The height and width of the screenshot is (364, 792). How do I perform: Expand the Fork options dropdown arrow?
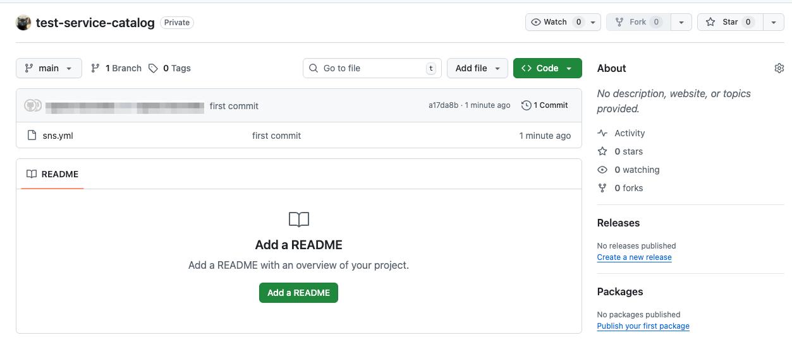tap(681, 22)
